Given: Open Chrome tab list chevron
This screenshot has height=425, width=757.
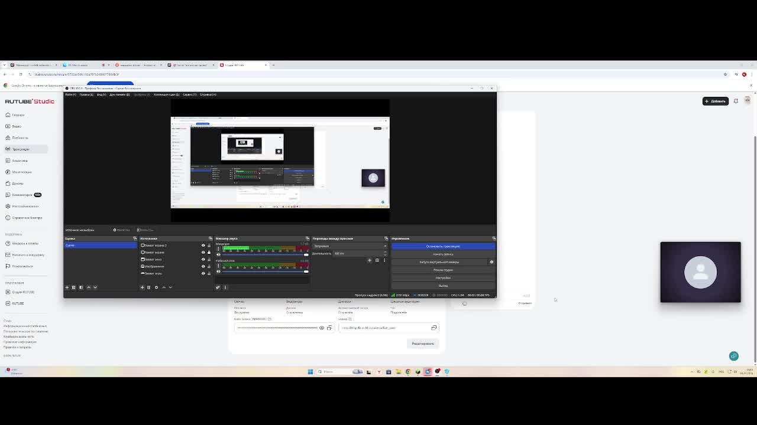Looking at the screenshot, I should [x=4, y=65].
